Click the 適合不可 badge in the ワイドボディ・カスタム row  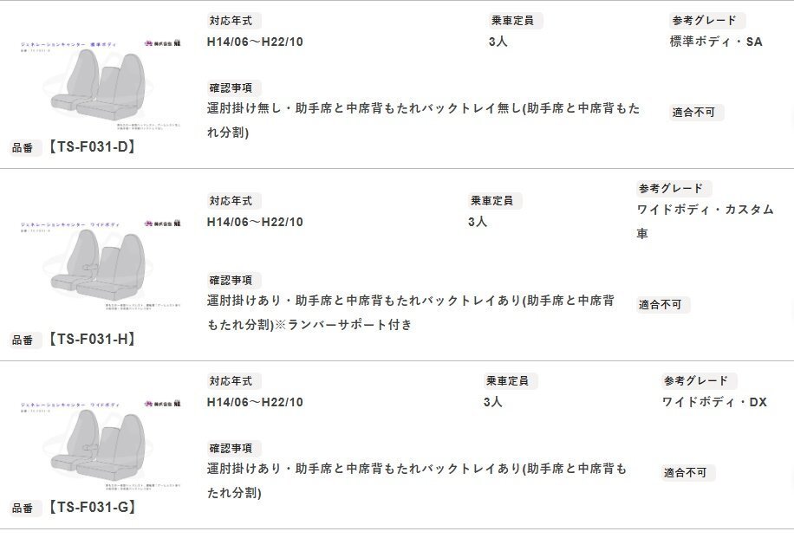click(x=662, y=305)
